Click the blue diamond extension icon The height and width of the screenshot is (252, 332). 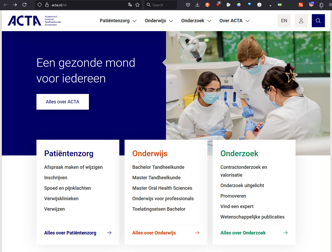[249, 4]
